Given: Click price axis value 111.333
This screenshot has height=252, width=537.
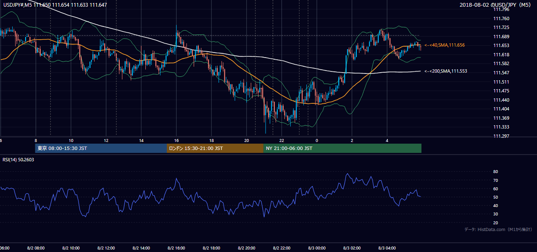Looking at the screenshot, I should [x=501, y=127].
